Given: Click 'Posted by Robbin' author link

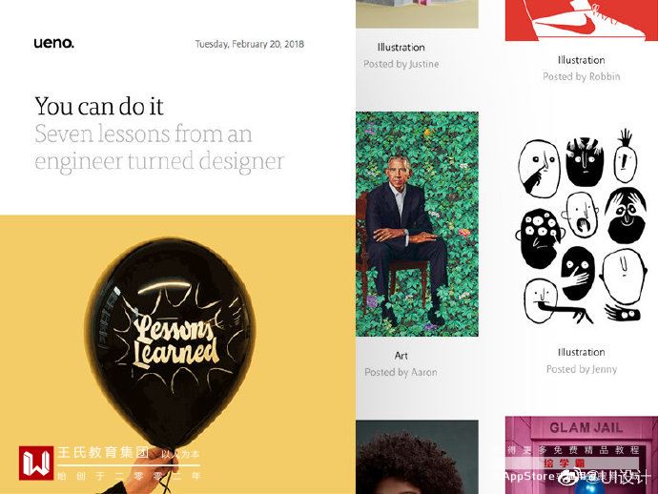Looking at the screenshot, I should coord(582,76).
